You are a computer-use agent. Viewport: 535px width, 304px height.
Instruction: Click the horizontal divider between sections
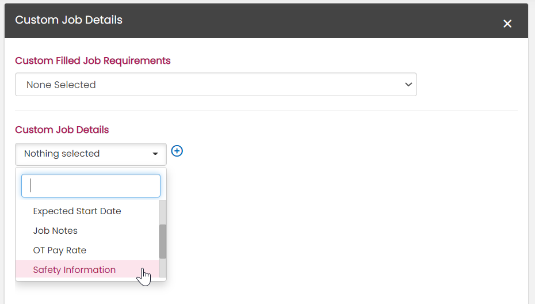click(x=266, y=110)
